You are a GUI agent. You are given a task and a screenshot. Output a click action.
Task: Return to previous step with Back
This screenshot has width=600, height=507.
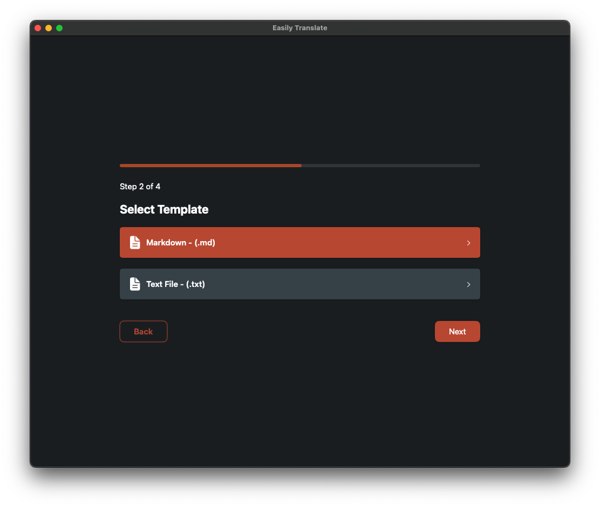tap(144, 331)
